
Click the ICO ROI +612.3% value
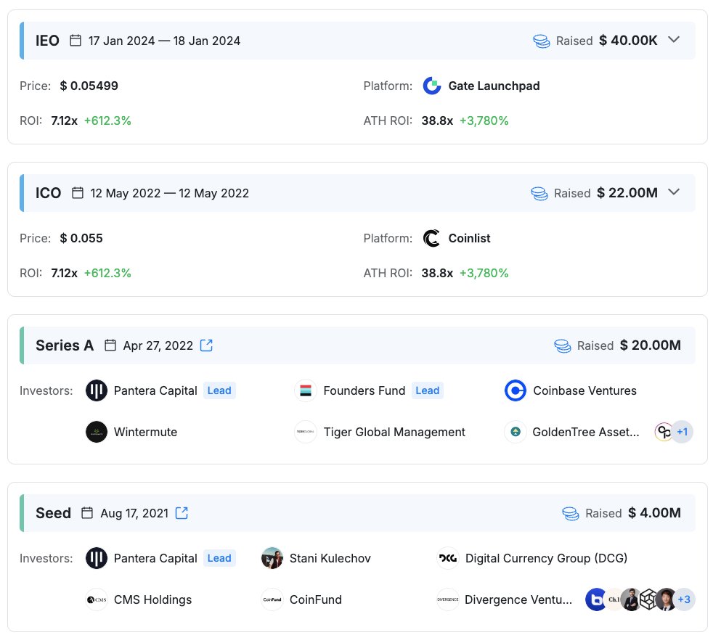[x=107, y=273]
